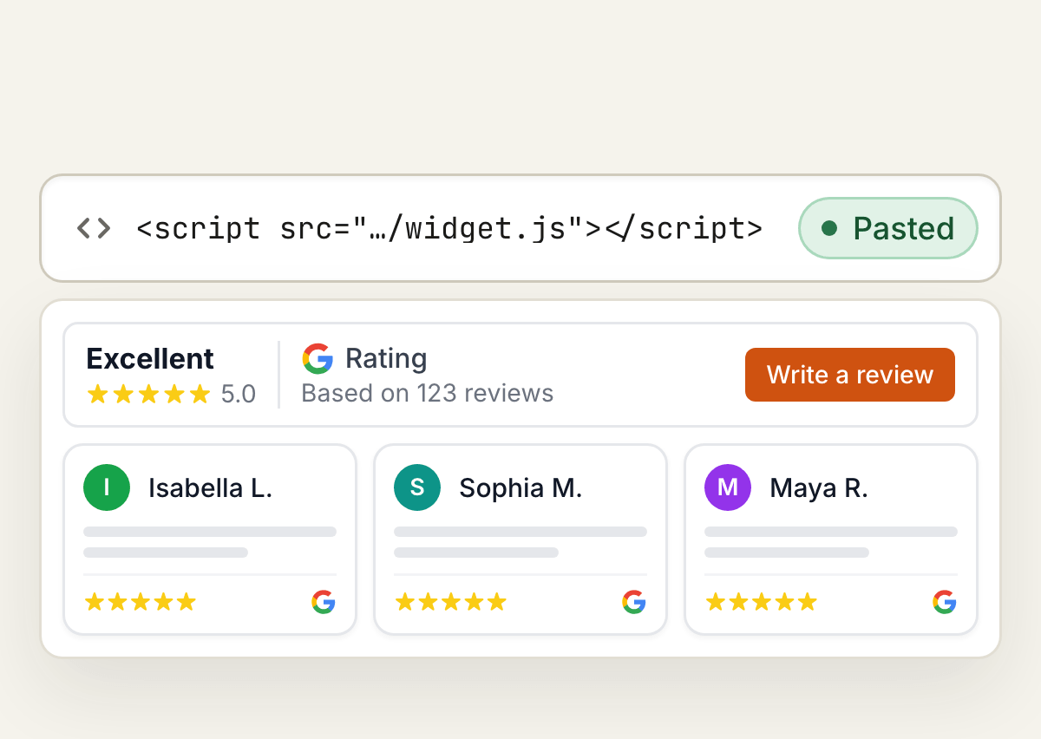
Task: Click the Write a review button
Action: [850, 375]
